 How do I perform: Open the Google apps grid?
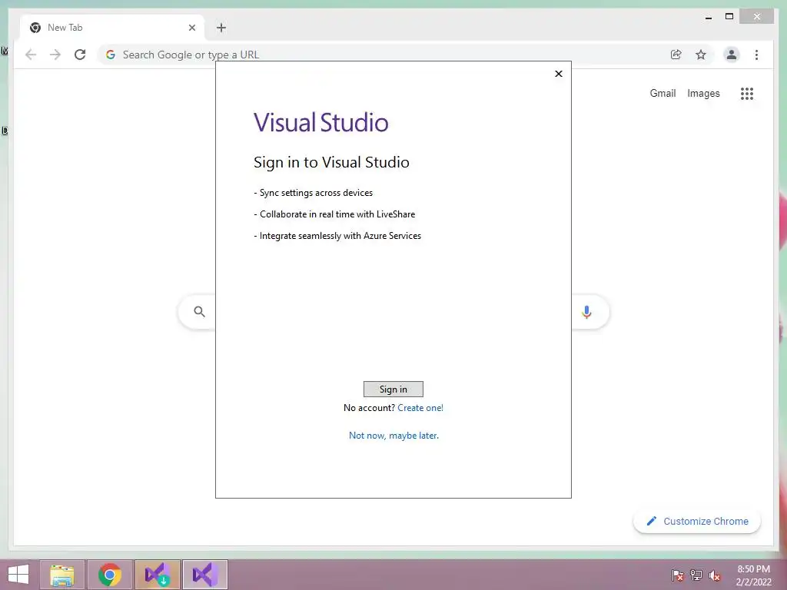tap(747, 93)
